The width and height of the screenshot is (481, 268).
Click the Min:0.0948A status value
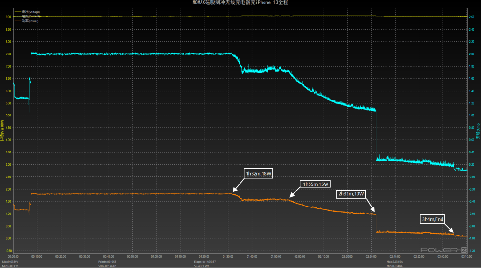point(395,266)
